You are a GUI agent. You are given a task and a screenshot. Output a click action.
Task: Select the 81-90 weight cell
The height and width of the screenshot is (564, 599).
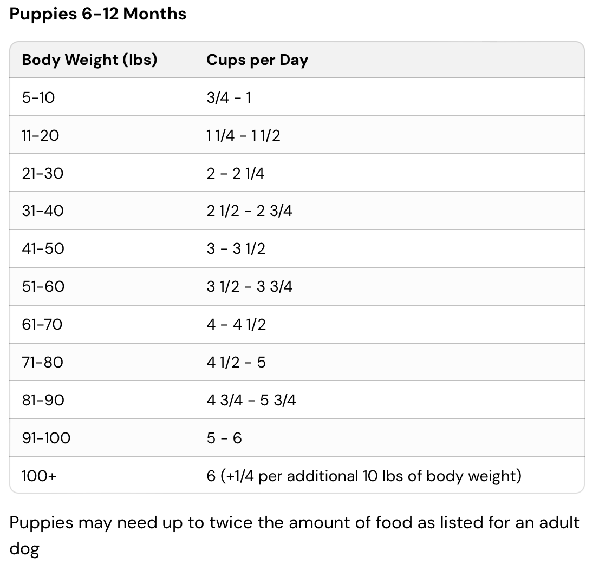point(43,400)
